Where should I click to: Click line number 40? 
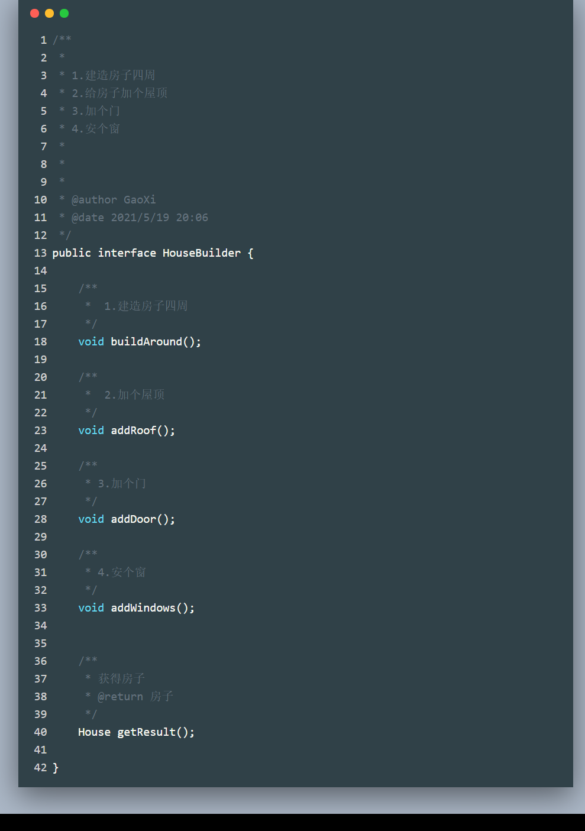click(40, 732)
